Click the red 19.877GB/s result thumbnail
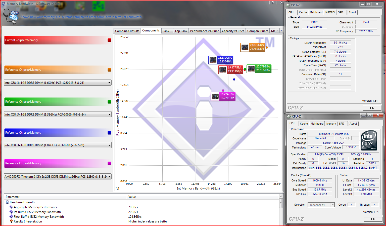Viewport: 386px width, 226px height. [223, 69]
